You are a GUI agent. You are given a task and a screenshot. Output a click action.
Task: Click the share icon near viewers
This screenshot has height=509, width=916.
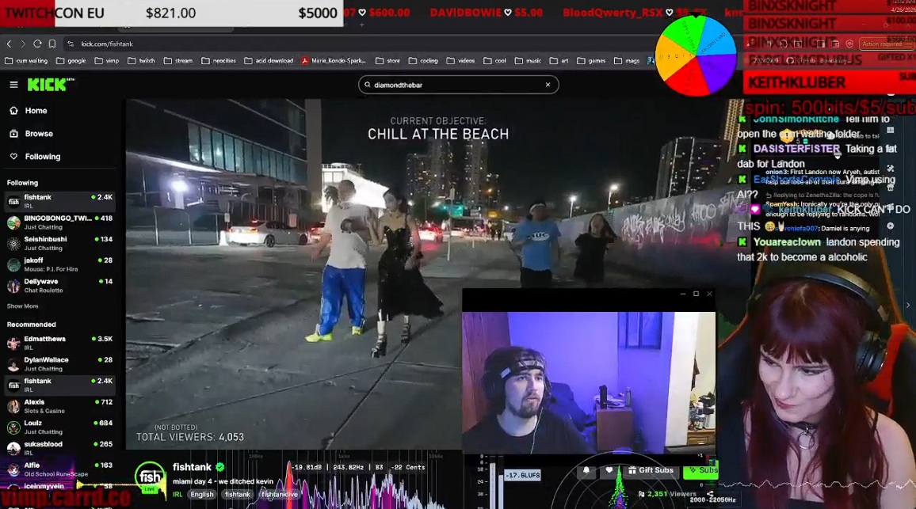(x=710, y=494)
